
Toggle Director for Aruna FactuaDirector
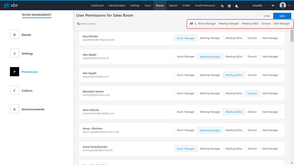click(x=252, y=149)
